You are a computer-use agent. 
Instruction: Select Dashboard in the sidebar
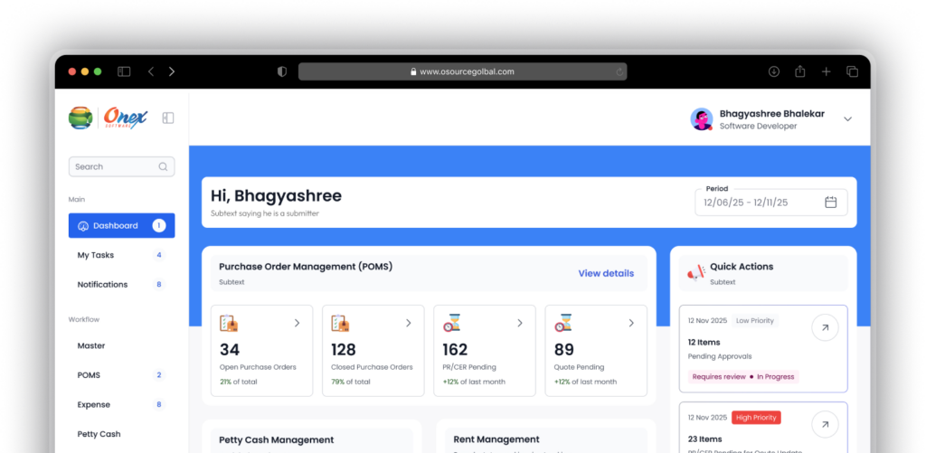121,226
